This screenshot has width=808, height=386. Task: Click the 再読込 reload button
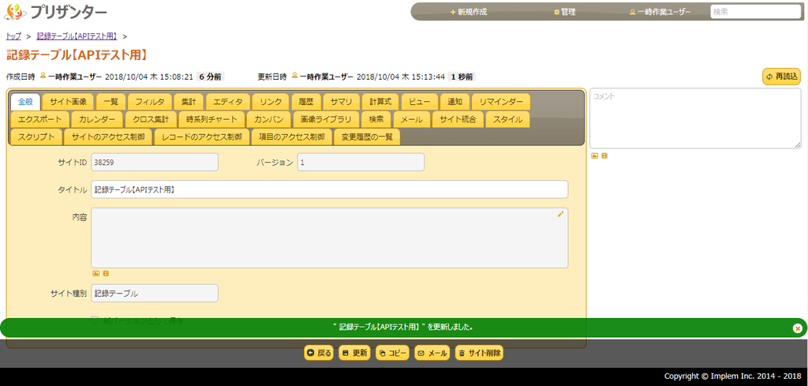click(781, 77)
